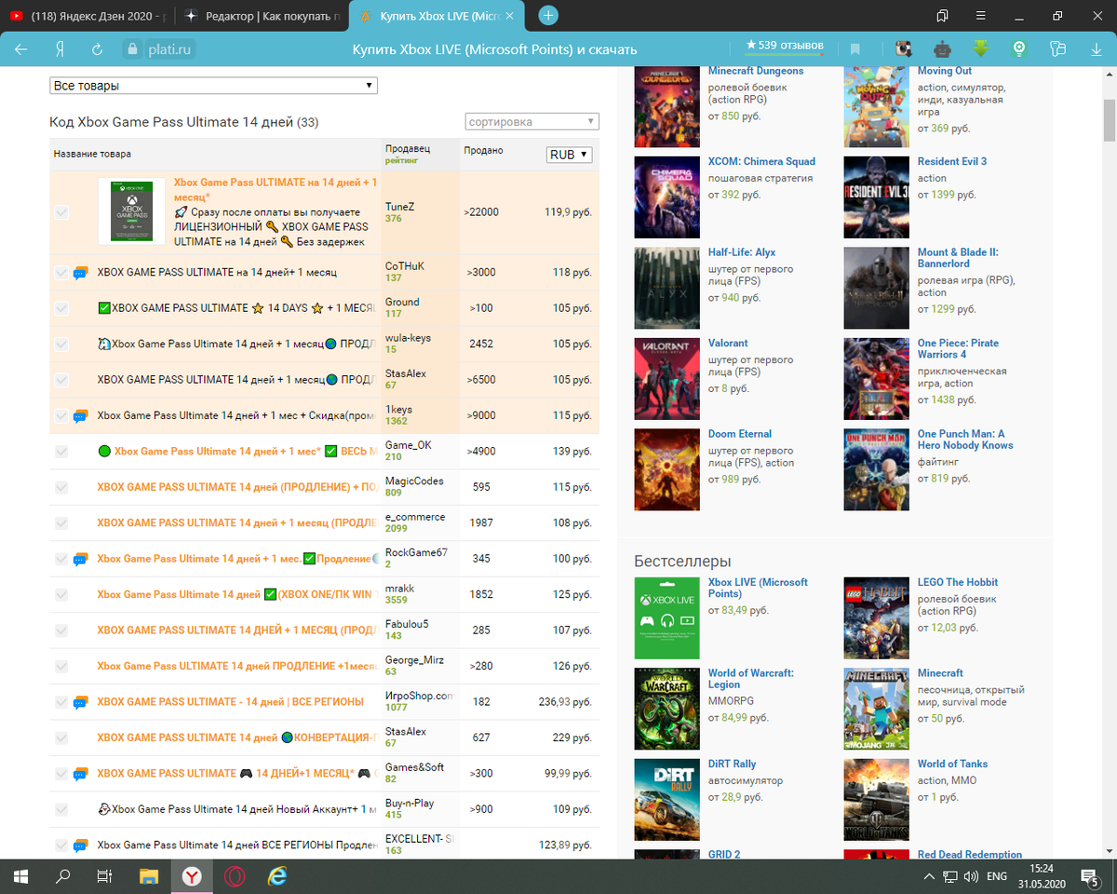Open the mrakk seller link
The height and width of the screenshot is (894, 1117).
[x=399, y=589]
